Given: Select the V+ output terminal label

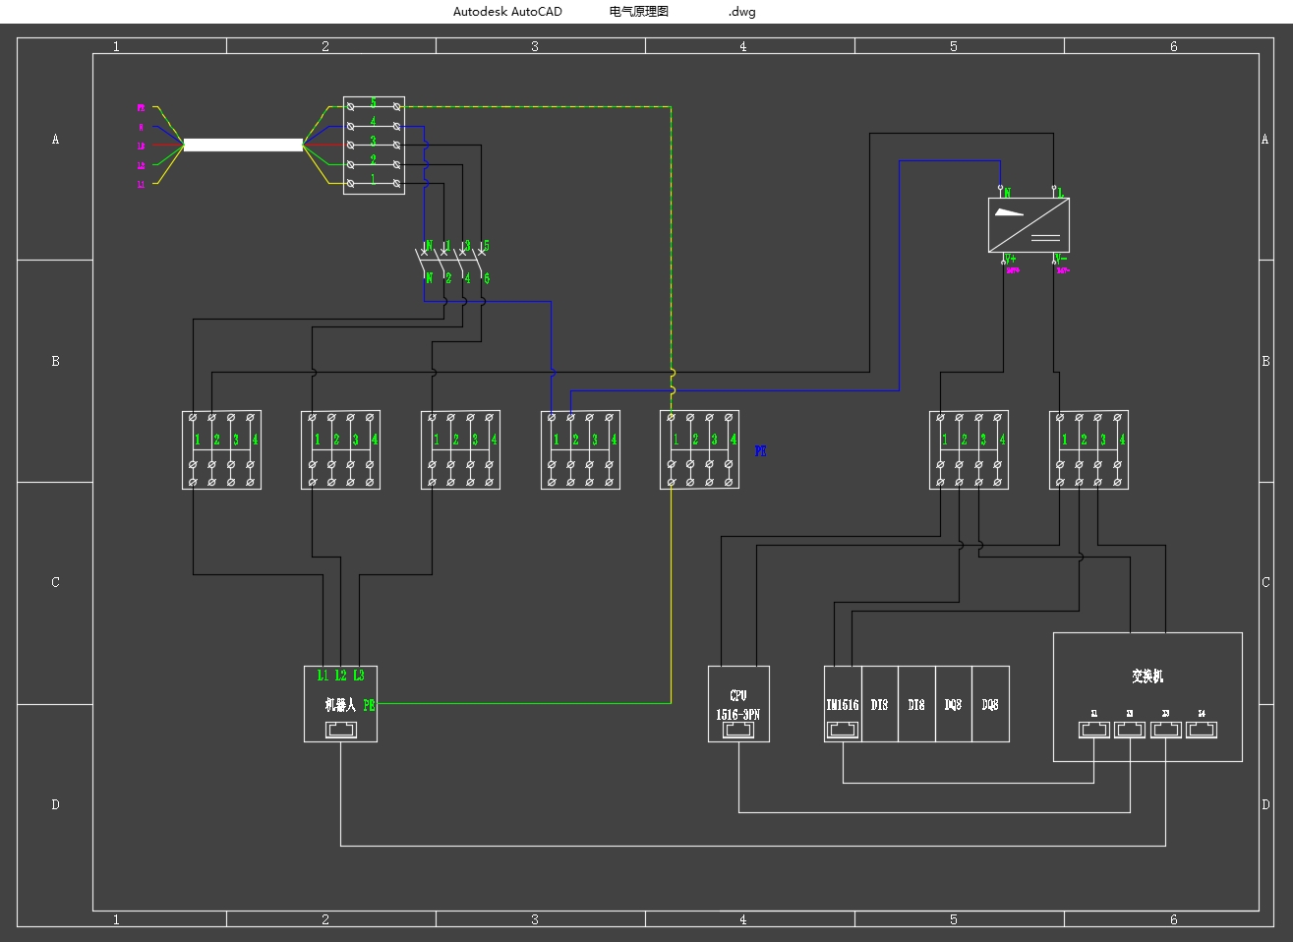Looking at the screenshot, I should [x=1010, y=260].
